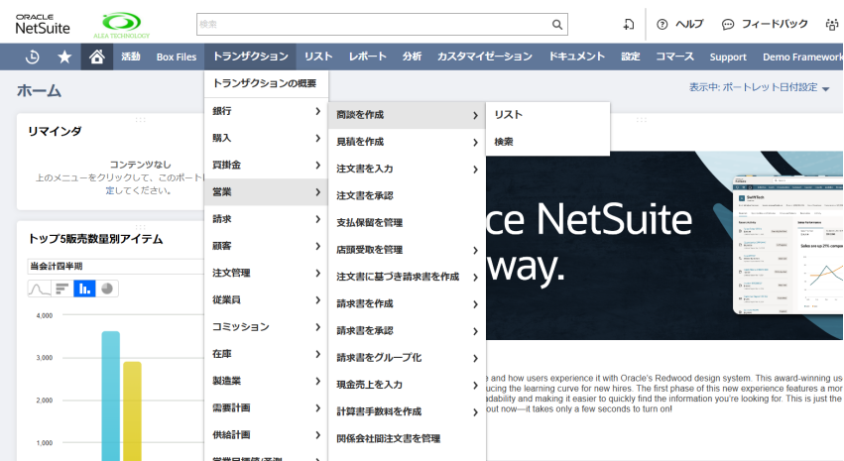Image resolution: width=844 pixels, height=461 pixels.
Task: Expand the 顧客 submenu
Action: point(267,246)
